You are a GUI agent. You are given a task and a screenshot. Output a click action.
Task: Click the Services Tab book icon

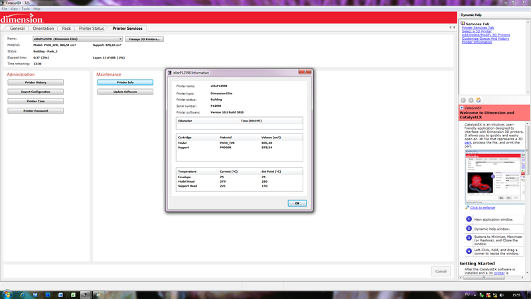point(463,23)
